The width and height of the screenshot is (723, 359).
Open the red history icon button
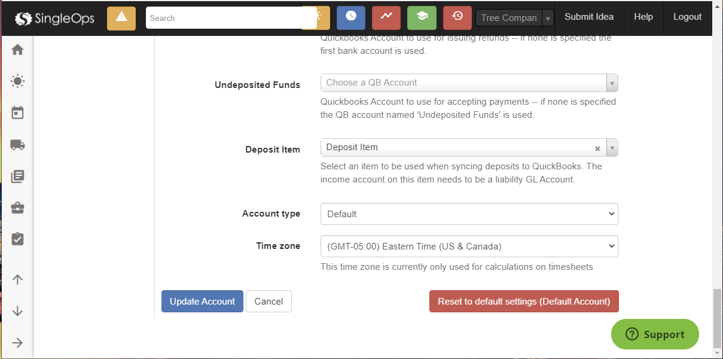click(x=457, y=18)
